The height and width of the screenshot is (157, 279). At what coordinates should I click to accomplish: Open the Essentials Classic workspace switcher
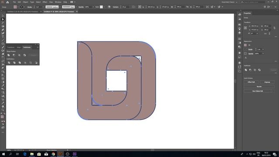tap(229, 2)
